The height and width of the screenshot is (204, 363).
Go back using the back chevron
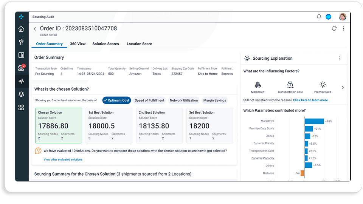(x=35, y=29)
